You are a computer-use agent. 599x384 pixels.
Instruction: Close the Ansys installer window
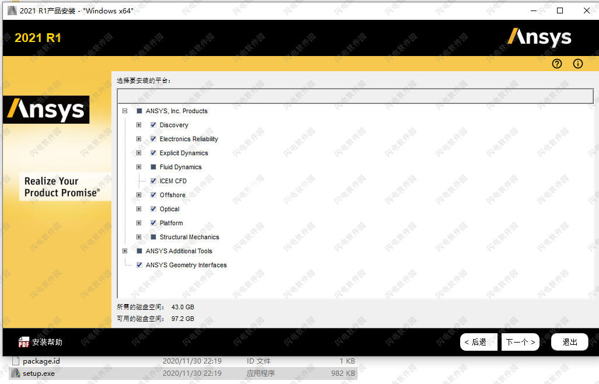(x=587, y=11)
